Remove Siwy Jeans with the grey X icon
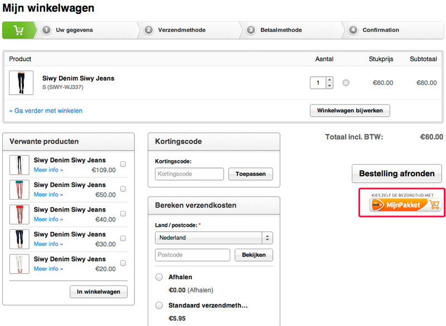 pos(346,83)
